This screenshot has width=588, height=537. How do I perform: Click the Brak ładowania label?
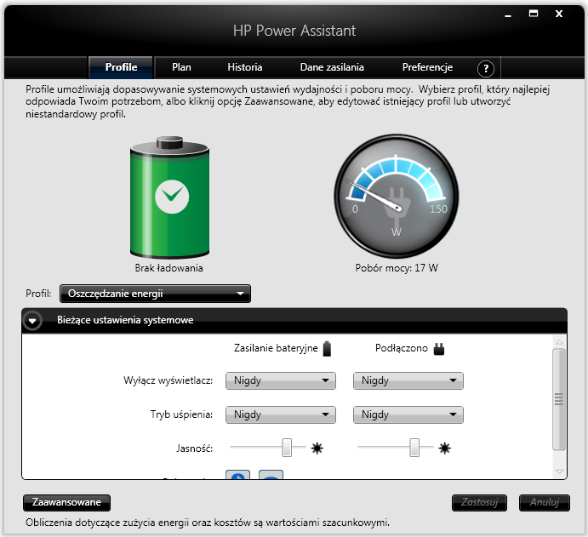[x=168, y=268]
